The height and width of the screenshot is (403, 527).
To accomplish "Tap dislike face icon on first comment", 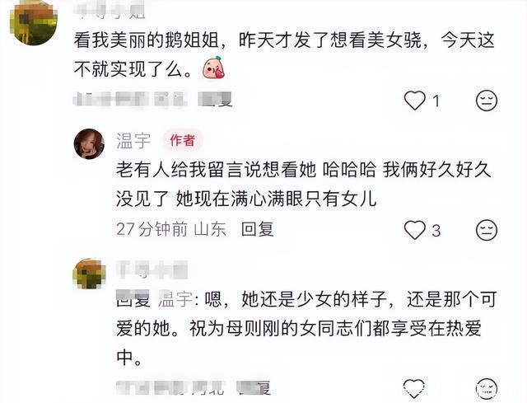I will [x=487, y=101].
